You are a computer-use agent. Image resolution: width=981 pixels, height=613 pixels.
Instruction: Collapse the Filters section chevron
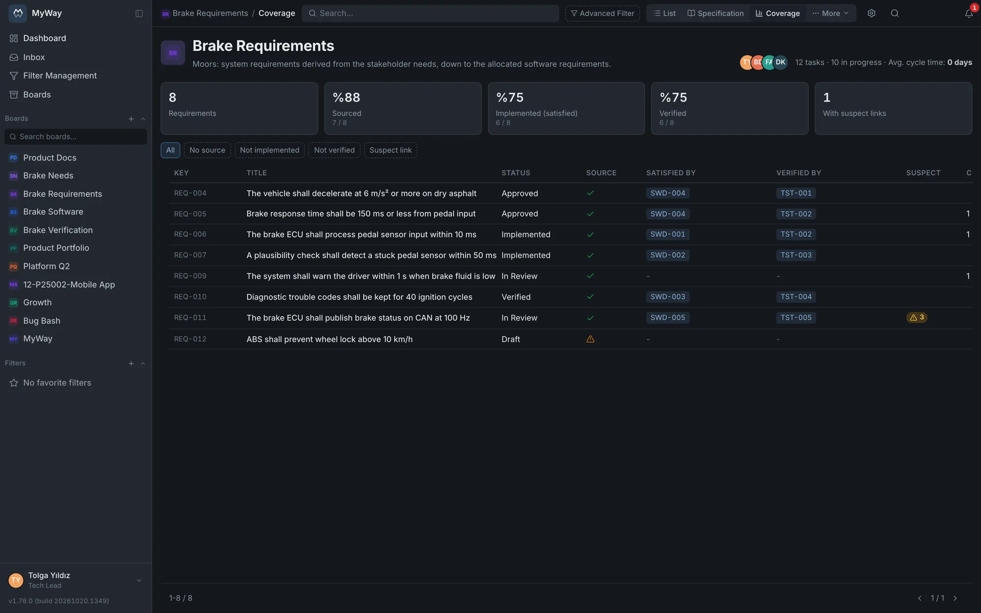[143, 363]
